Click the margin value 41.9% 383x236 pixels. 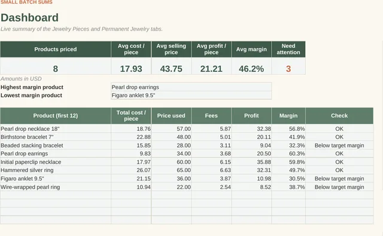coord(297,137)
